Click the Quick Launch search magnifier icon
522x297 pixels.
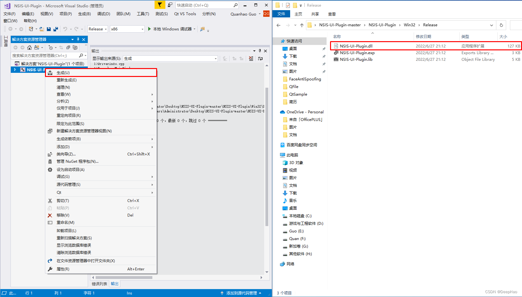pyautogui.click(x=235, y=5)
